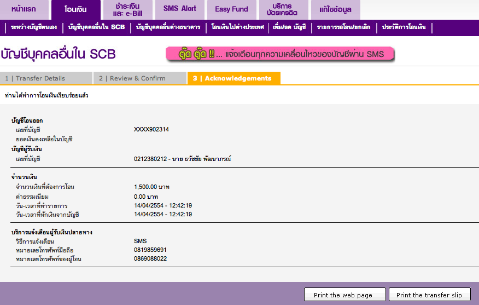Switch to the SMS Alert tab
Image resolution: width=479 pixels, height=305 pixels.
click(x=179, y=9)
